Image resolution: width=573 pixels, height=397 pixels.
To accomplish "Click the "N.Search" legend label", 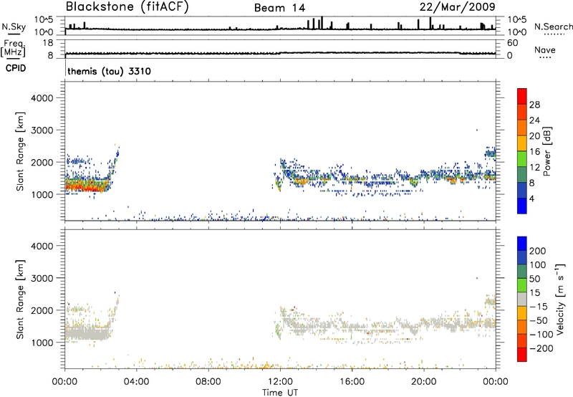I will [x=553, y=27].
